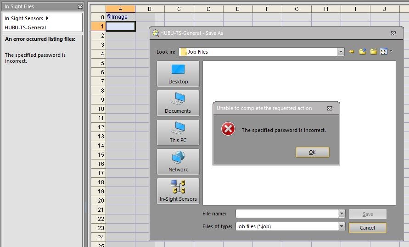Select column C header
Screen dimensions: 409x247
179,9
